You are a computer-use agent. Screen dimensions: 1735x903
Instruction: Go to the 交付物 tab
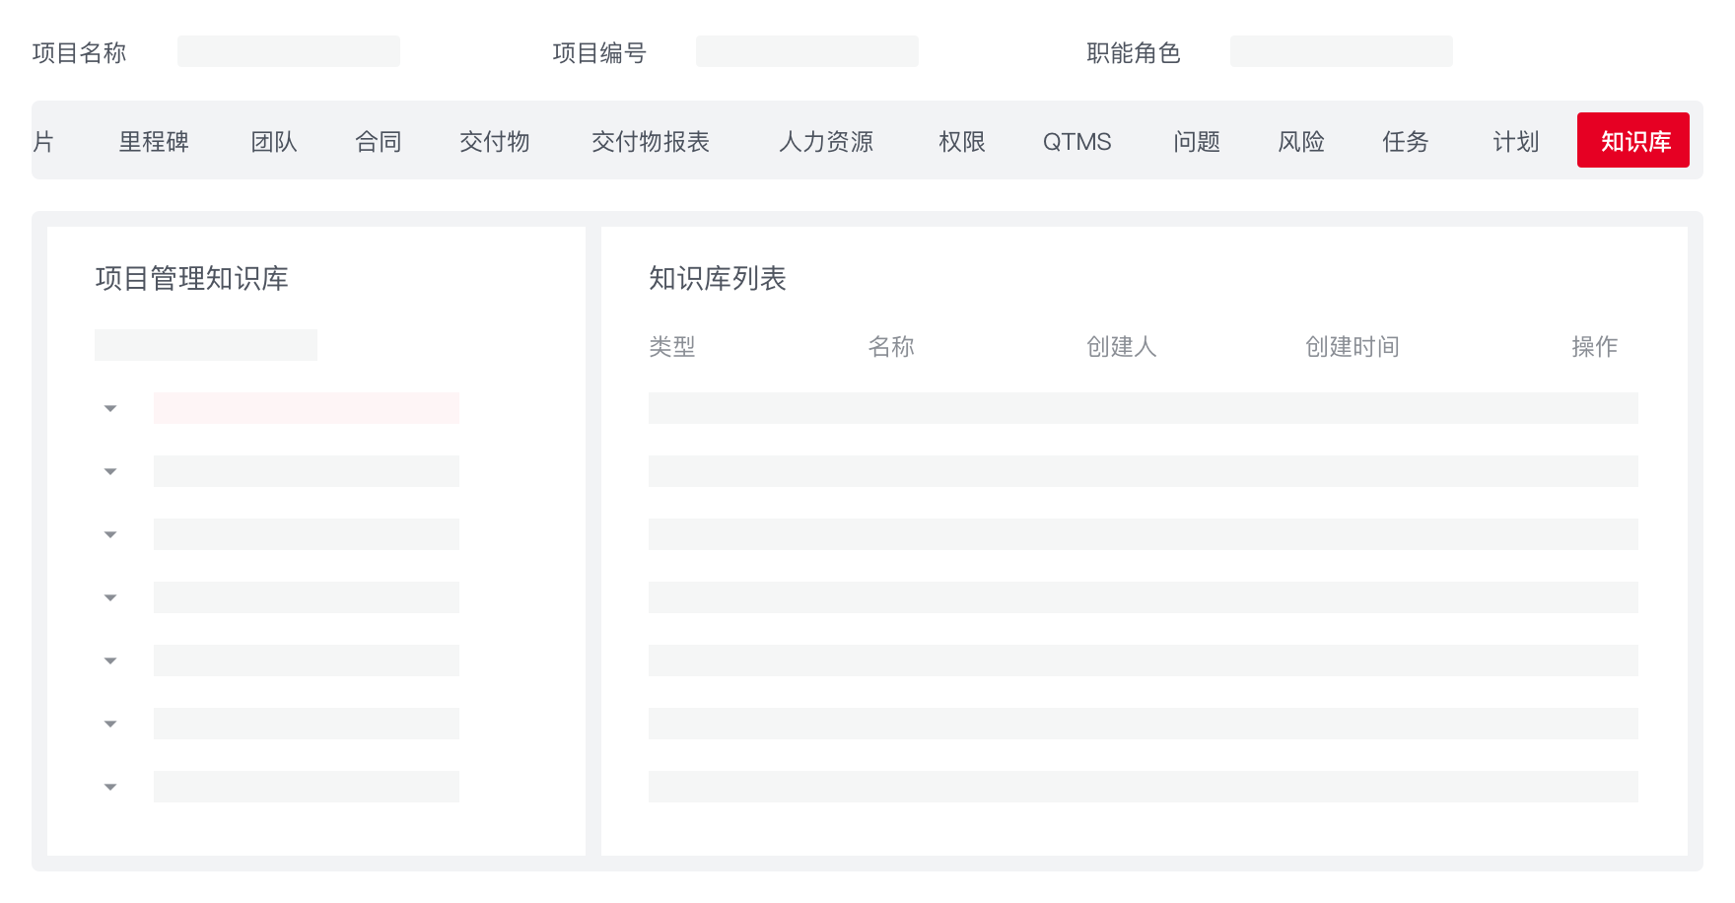pos(495,141)
